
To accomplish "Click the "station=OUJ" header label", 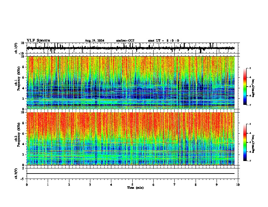I will tap(125, 41).
